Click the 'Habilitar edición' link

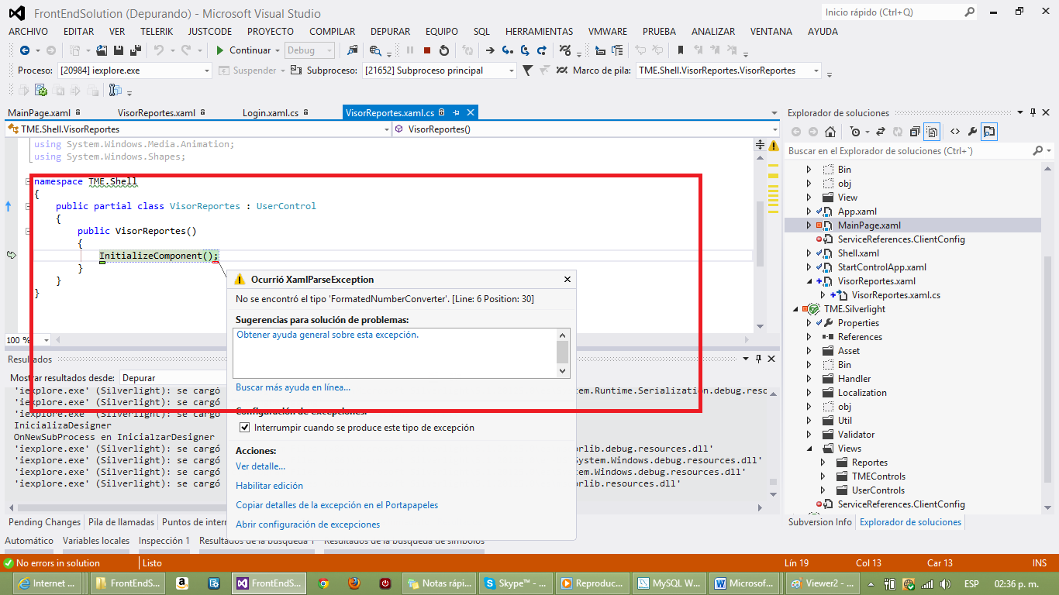tap(269, 486)
